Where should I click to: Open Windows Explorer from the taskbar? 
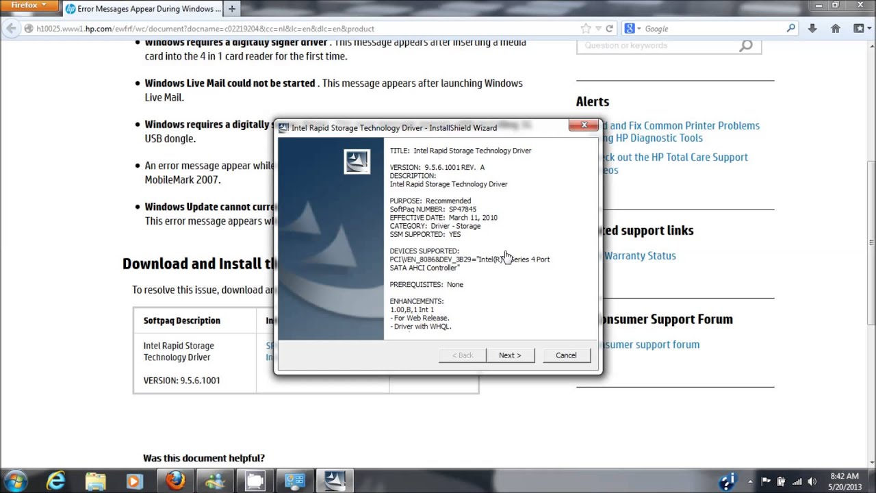96,481
